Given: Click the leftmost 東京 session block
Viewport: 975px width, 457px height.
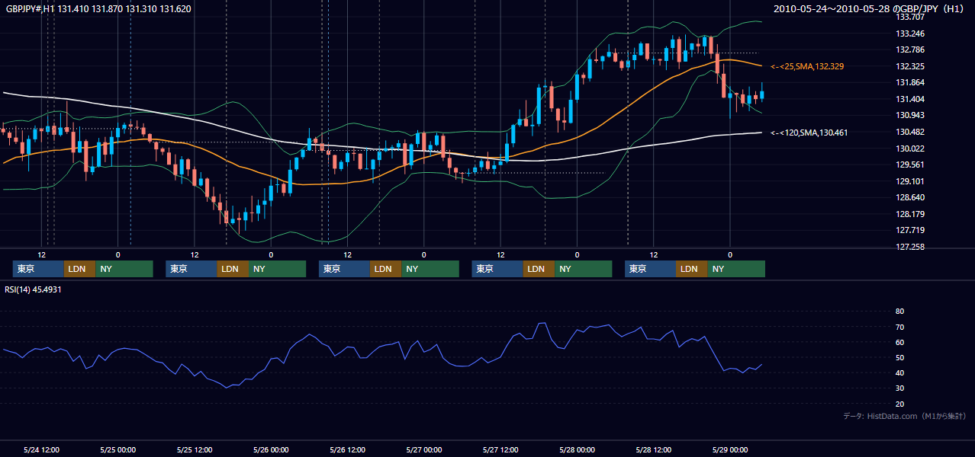Looking at the screenshot, I should (x=38, y=269).
